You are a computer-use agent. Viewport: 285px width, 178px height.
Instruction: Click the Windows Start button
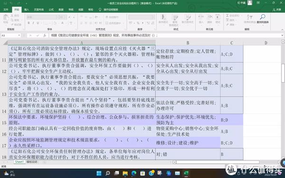(x=99, y=173)
